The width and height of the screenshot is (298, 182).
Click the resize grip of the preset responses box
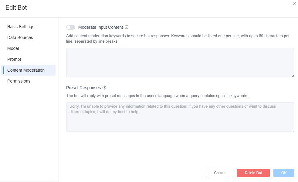[x=293, y=130]
